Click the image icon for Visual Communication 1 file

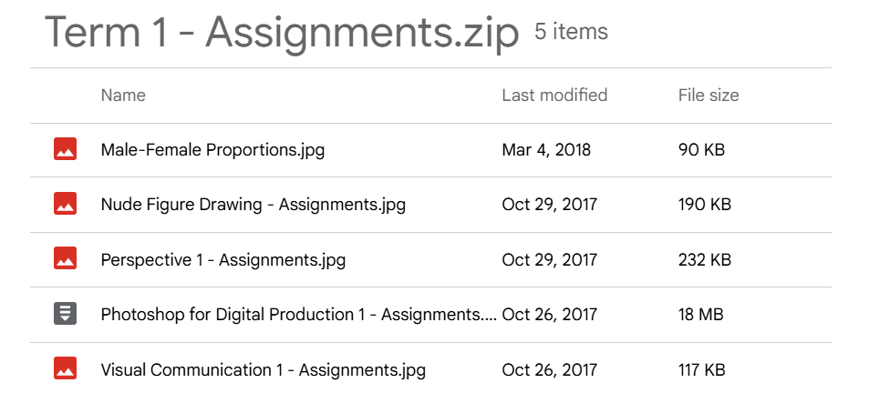65,368
